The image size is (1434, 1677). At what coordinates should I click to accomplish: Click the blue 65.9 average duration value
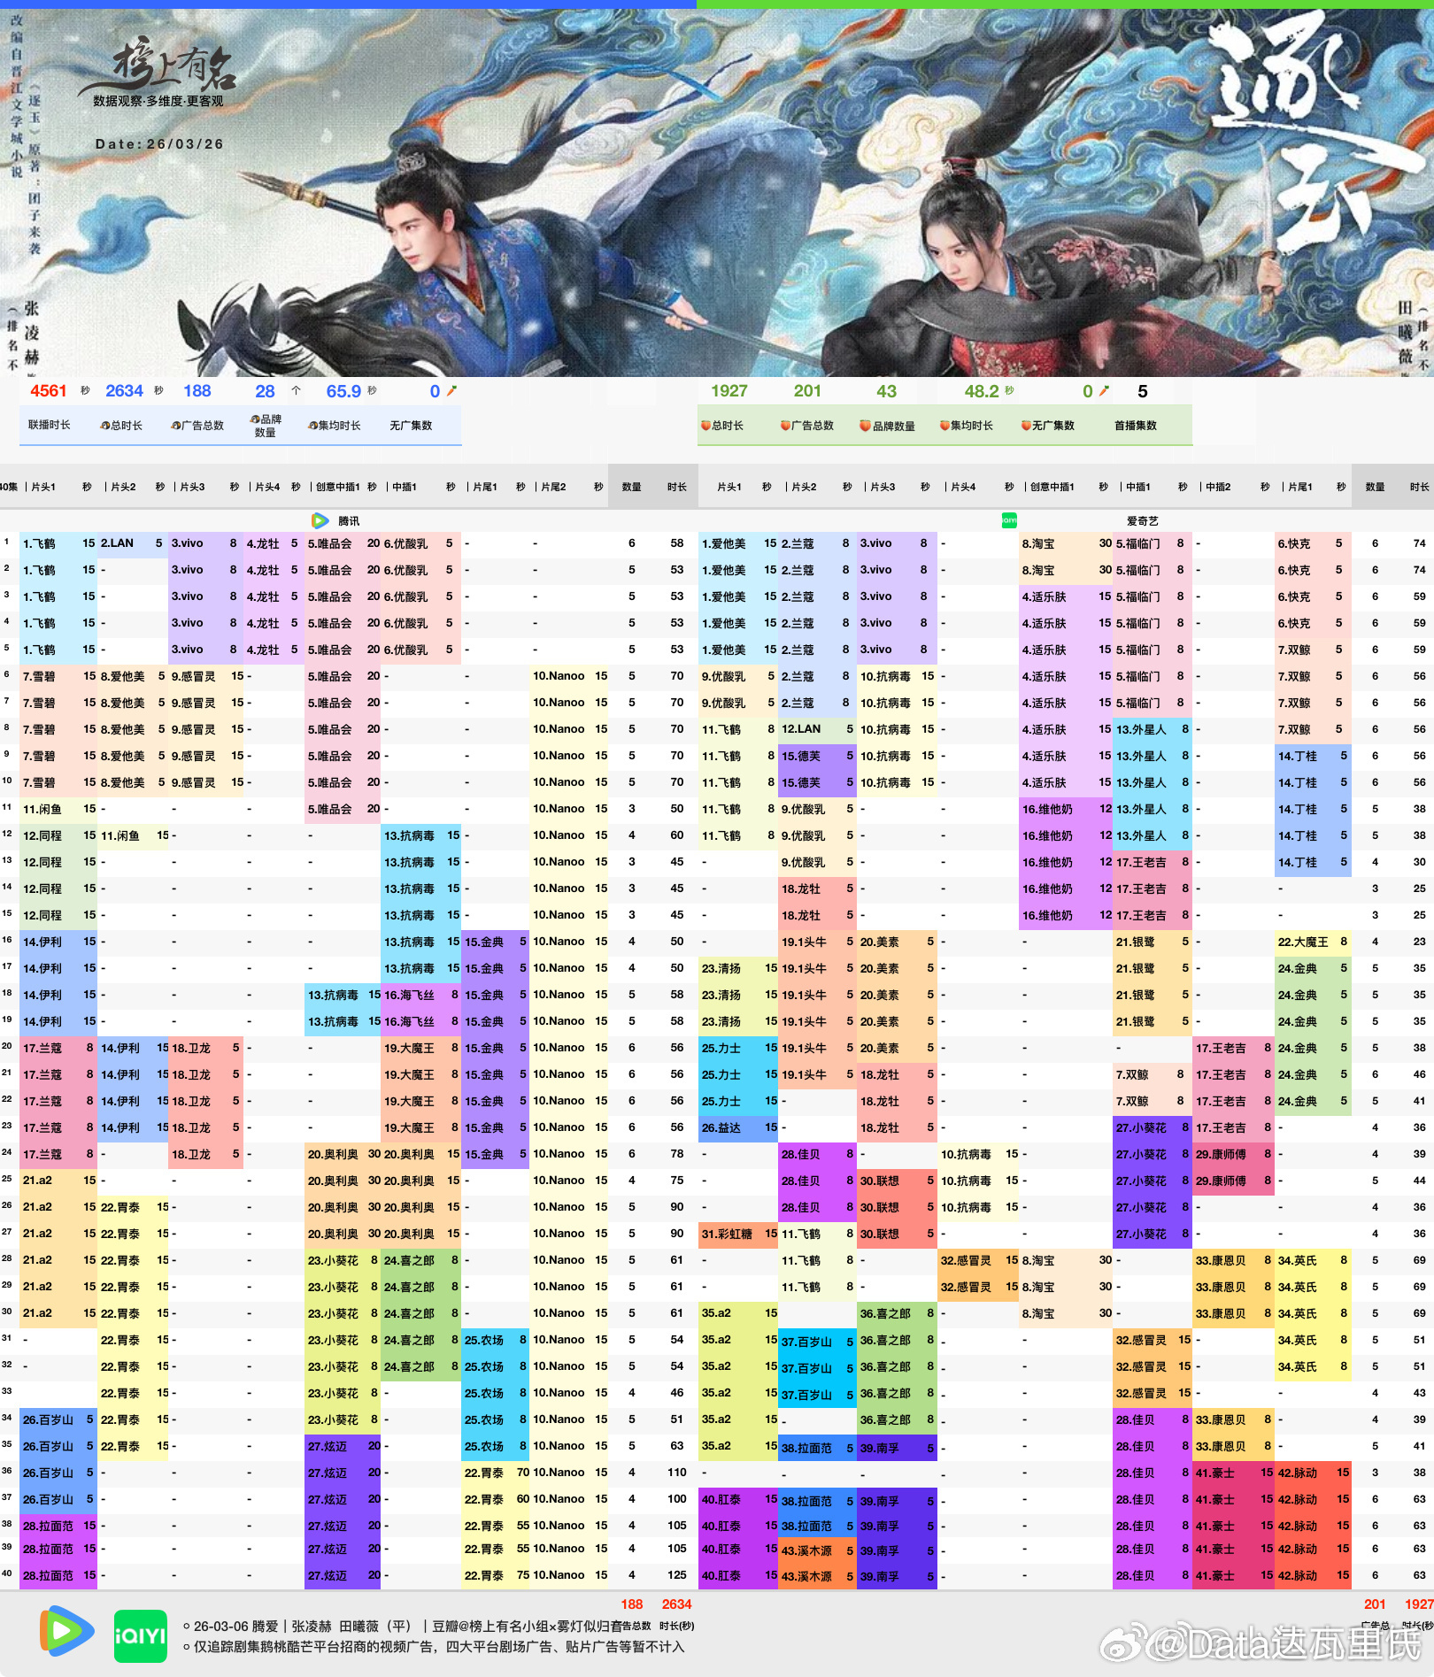pos(343,391)
